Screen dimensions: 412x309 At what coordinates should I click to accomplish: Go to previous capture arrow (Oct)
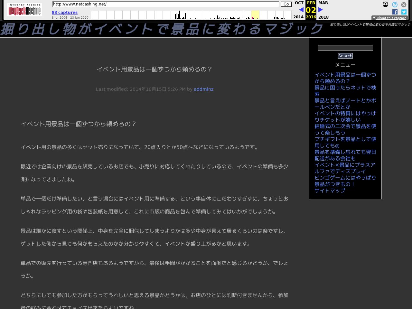click(301, 10)
